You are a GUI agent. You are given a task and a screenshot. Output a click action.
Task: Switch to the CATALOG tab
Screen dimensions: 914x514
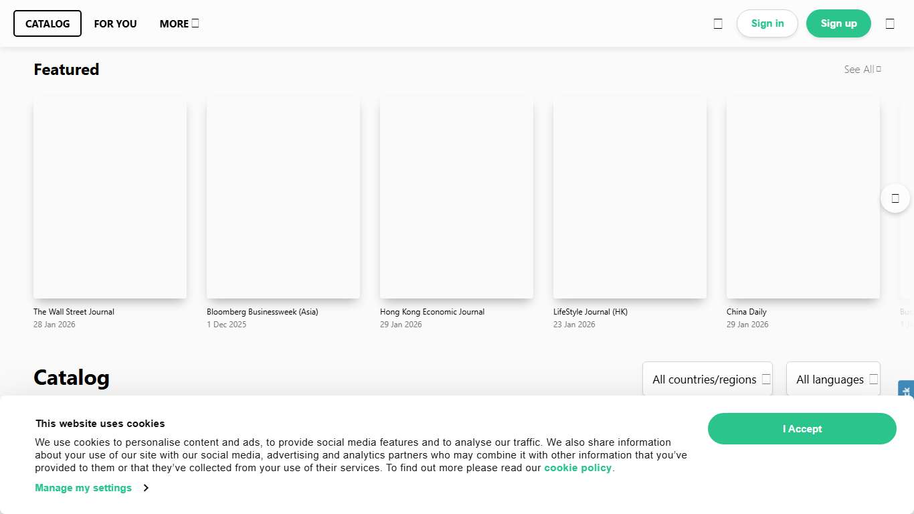point(48,23)
